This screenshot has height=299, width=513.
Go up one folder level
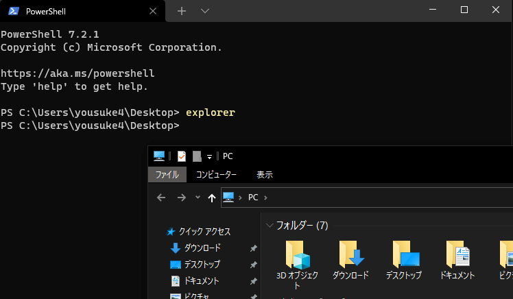click(212, 198)
